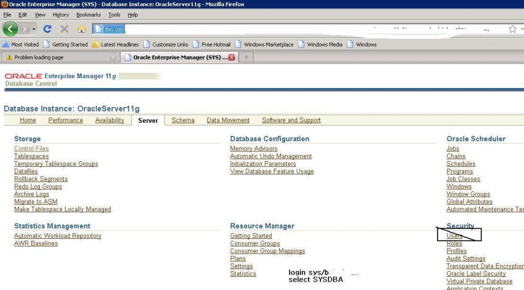
Task: Close the Oracle Enterprise Manager tab
Action: (x=232, y=57)
